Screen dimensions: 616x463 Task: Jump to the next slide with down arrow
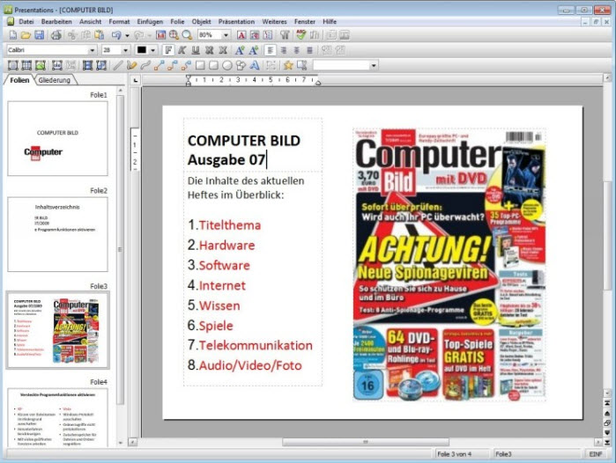[x=607, y=433]
